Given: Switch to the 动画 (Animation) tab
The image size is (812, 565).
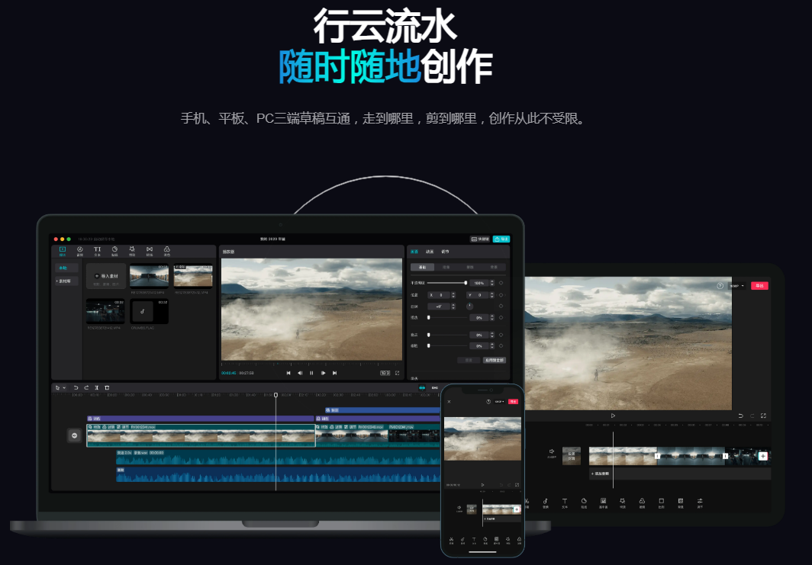Looking at the screenshot, I should [x=428, y=252].
